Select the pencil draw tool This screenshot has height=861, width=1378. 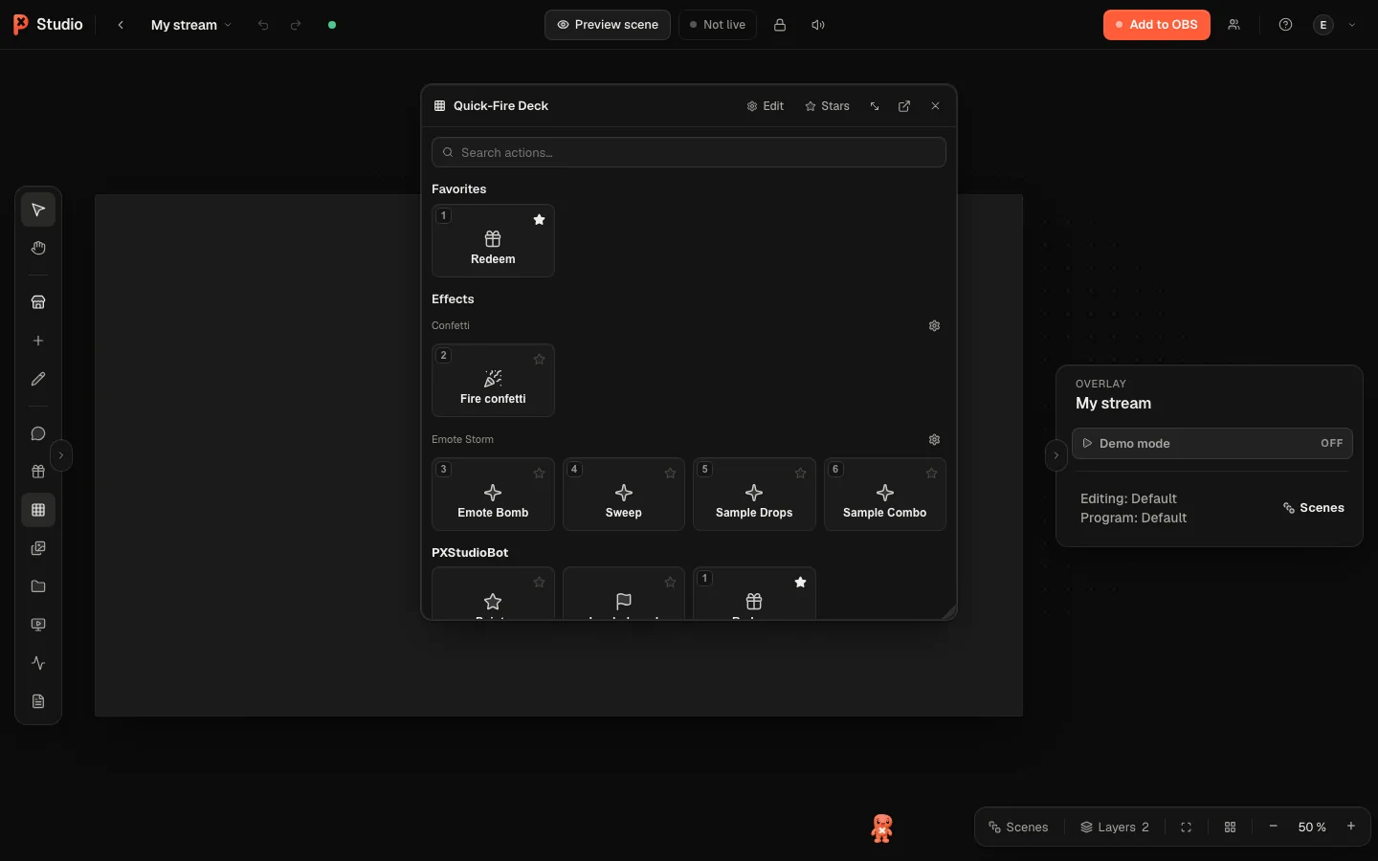coord(38,379)
